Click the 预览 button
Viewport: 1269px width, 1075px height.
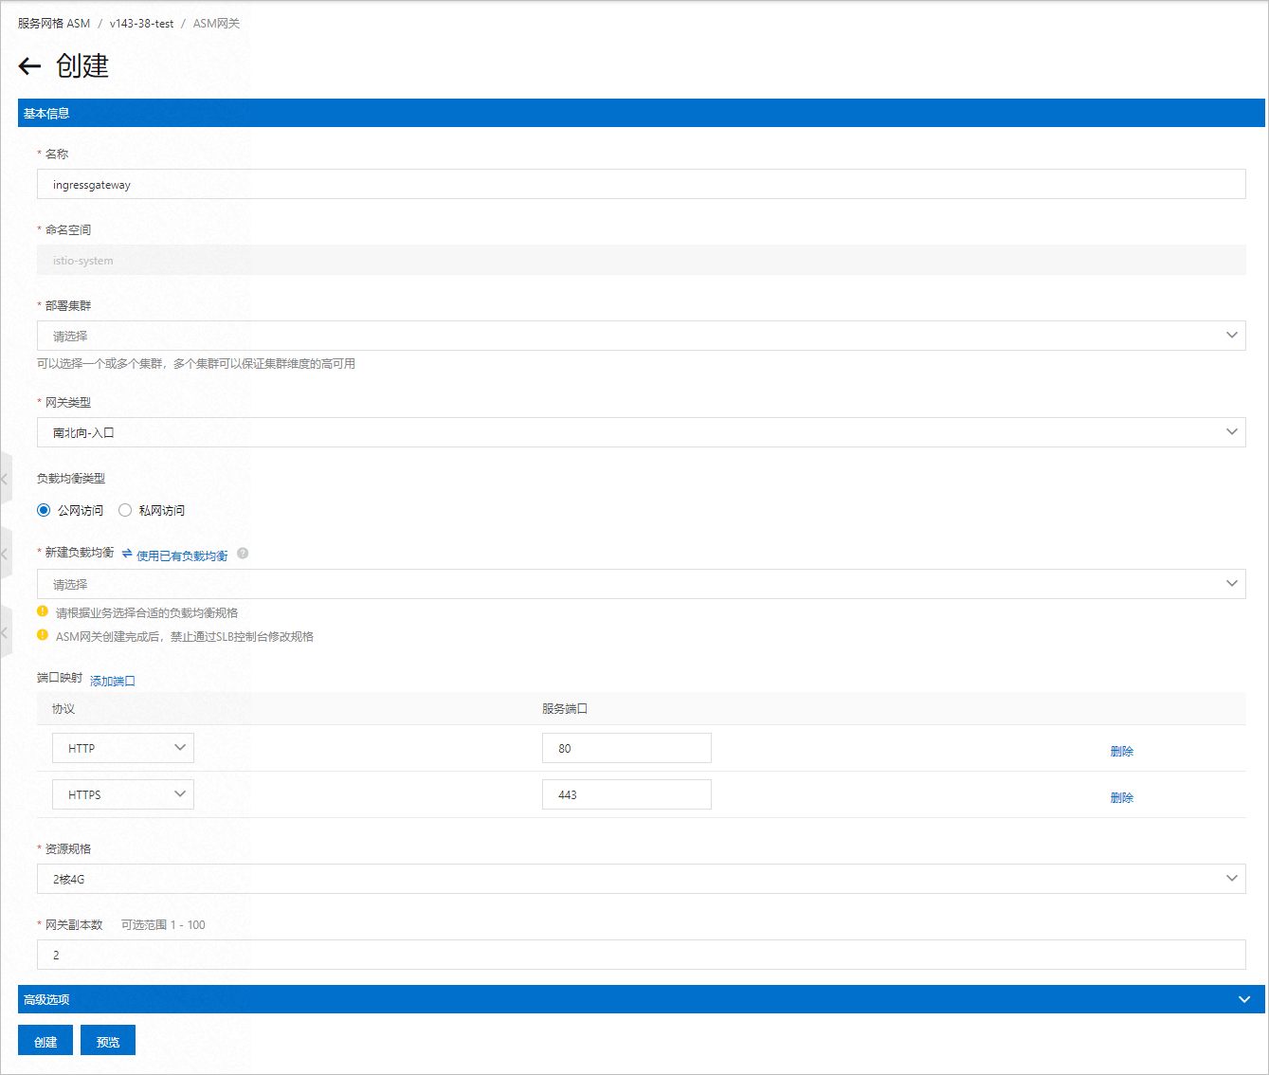click(108, 1040)
